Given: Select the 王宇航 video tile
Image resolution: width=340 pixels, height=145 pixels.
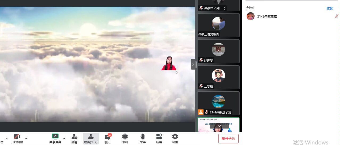Looking at the screenshot, I should 218,77.
